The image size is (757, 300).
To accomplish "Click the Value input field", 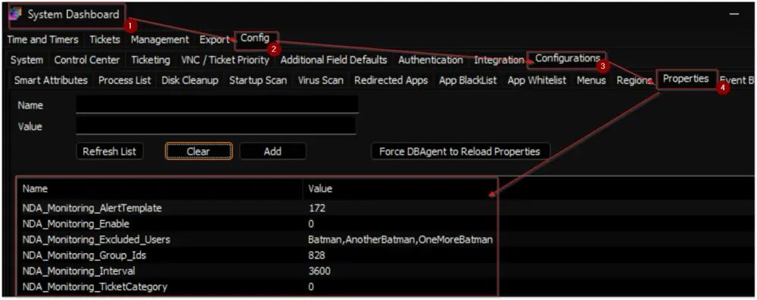I will click(216, 125).
